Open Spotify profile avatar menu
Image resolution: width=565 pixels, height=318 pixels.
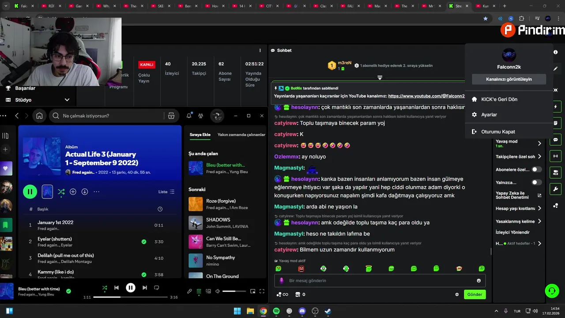[x=217, y=116]
